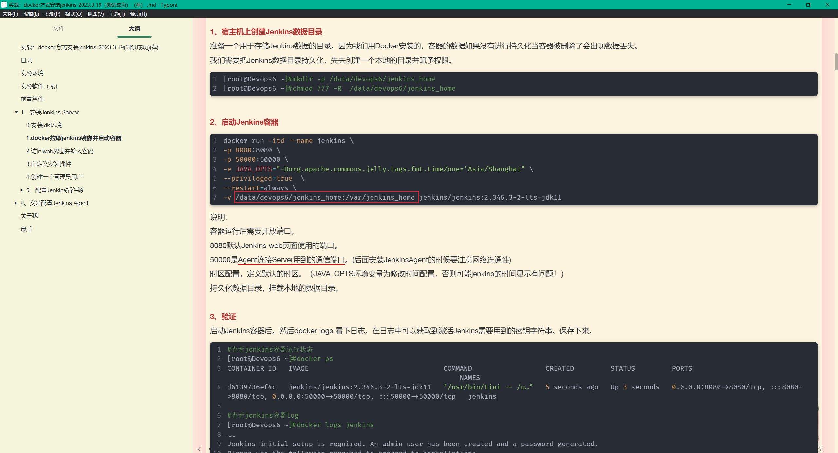Image resolution: width=838 pixels, height=453 pixels.
Task: Go to outline item 2、安装配置Jenkins Agent
Action: [x=54, y=203]
